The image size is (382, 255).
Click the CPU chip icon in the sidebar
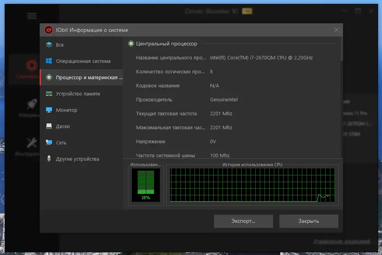(x=49, y=77)
